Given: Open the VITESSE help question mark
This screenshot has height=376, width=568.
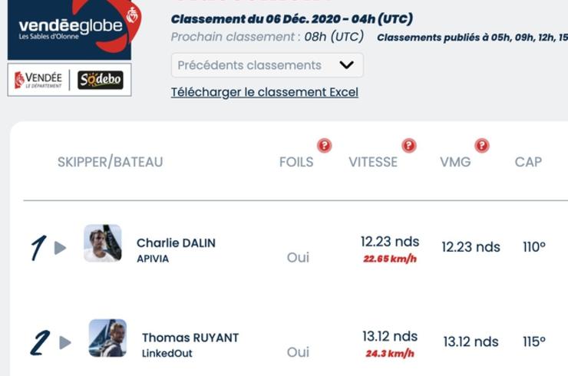Looking at the screenshot, I should pos(409,146).
